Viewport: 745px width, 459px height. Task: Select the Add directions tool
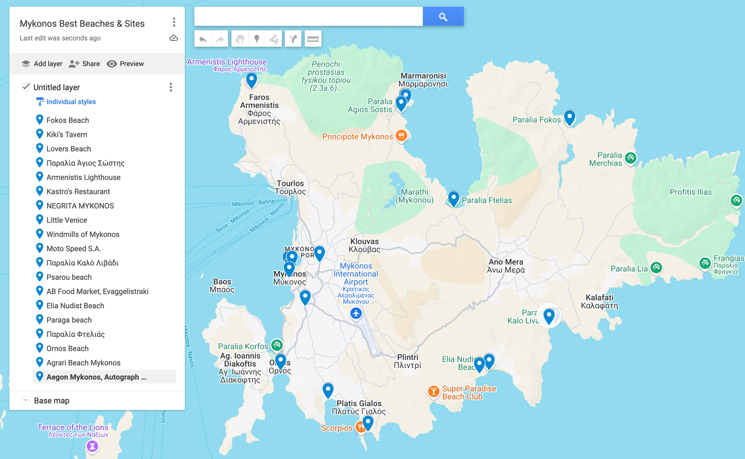293,39
